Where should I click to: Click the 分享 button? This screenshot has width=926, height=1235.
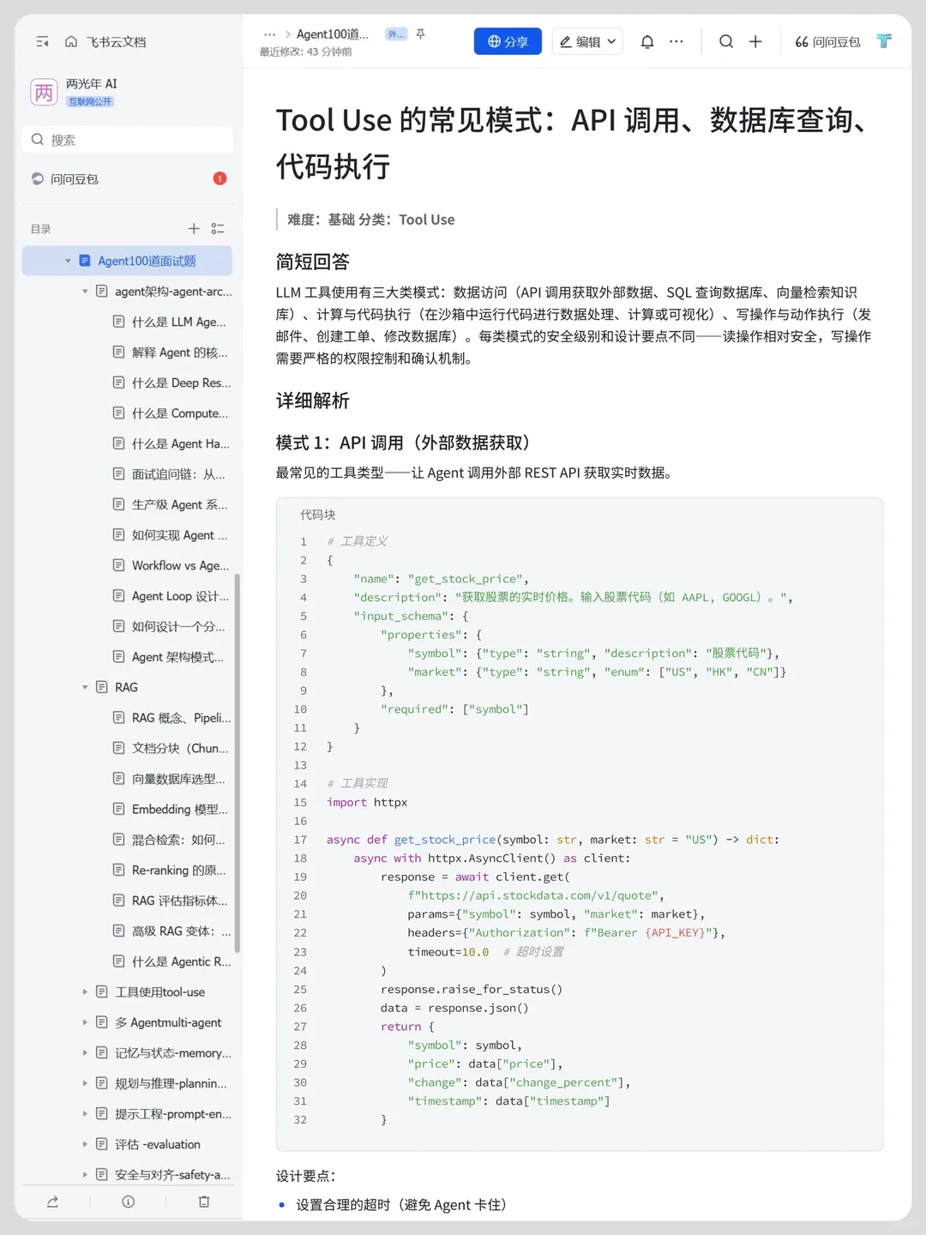coord(508,41)
